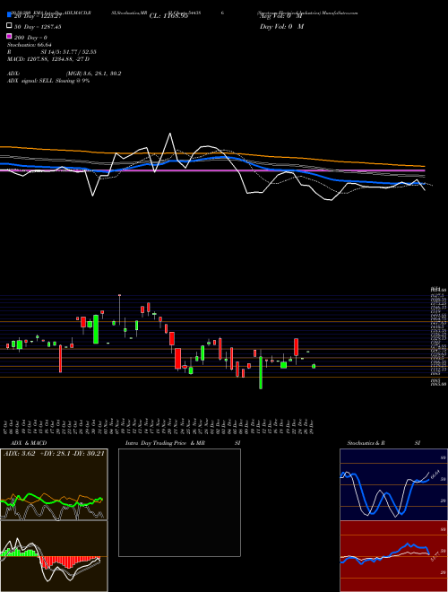The width and height of the screenshot is (448, 592).
Task: Click the empty Intra Day Trading Price box
Action: [179, 502]
